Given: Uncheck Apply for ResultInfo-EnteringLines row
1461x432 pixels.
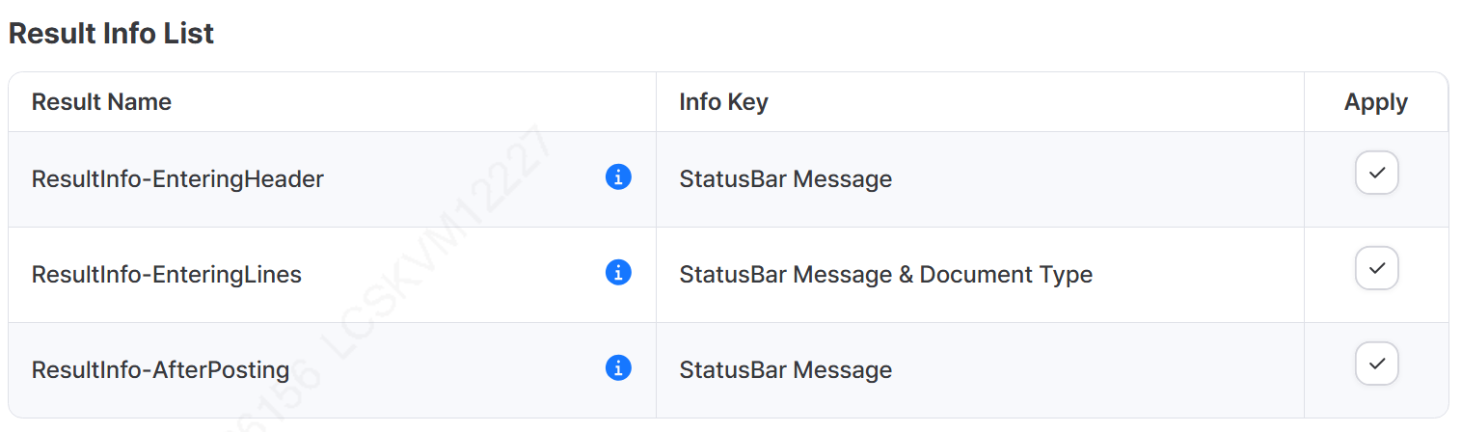Looking at the screenshot, I should tap(1376, 268).
